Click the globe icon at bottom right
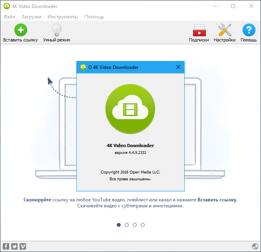 tap(255, 246)
